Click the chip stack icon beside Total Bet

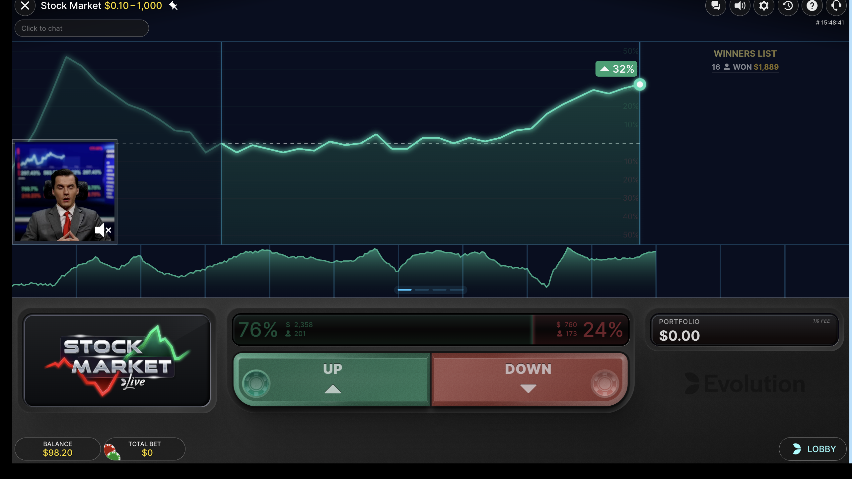pyautogui.click(x=112, y=452)
